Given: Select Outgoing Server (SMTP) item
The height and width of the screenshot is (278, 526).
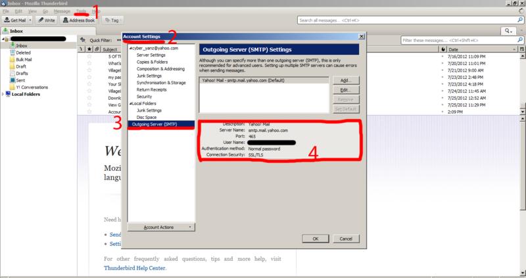Looking at the screenshot, I should pos(161,124).
